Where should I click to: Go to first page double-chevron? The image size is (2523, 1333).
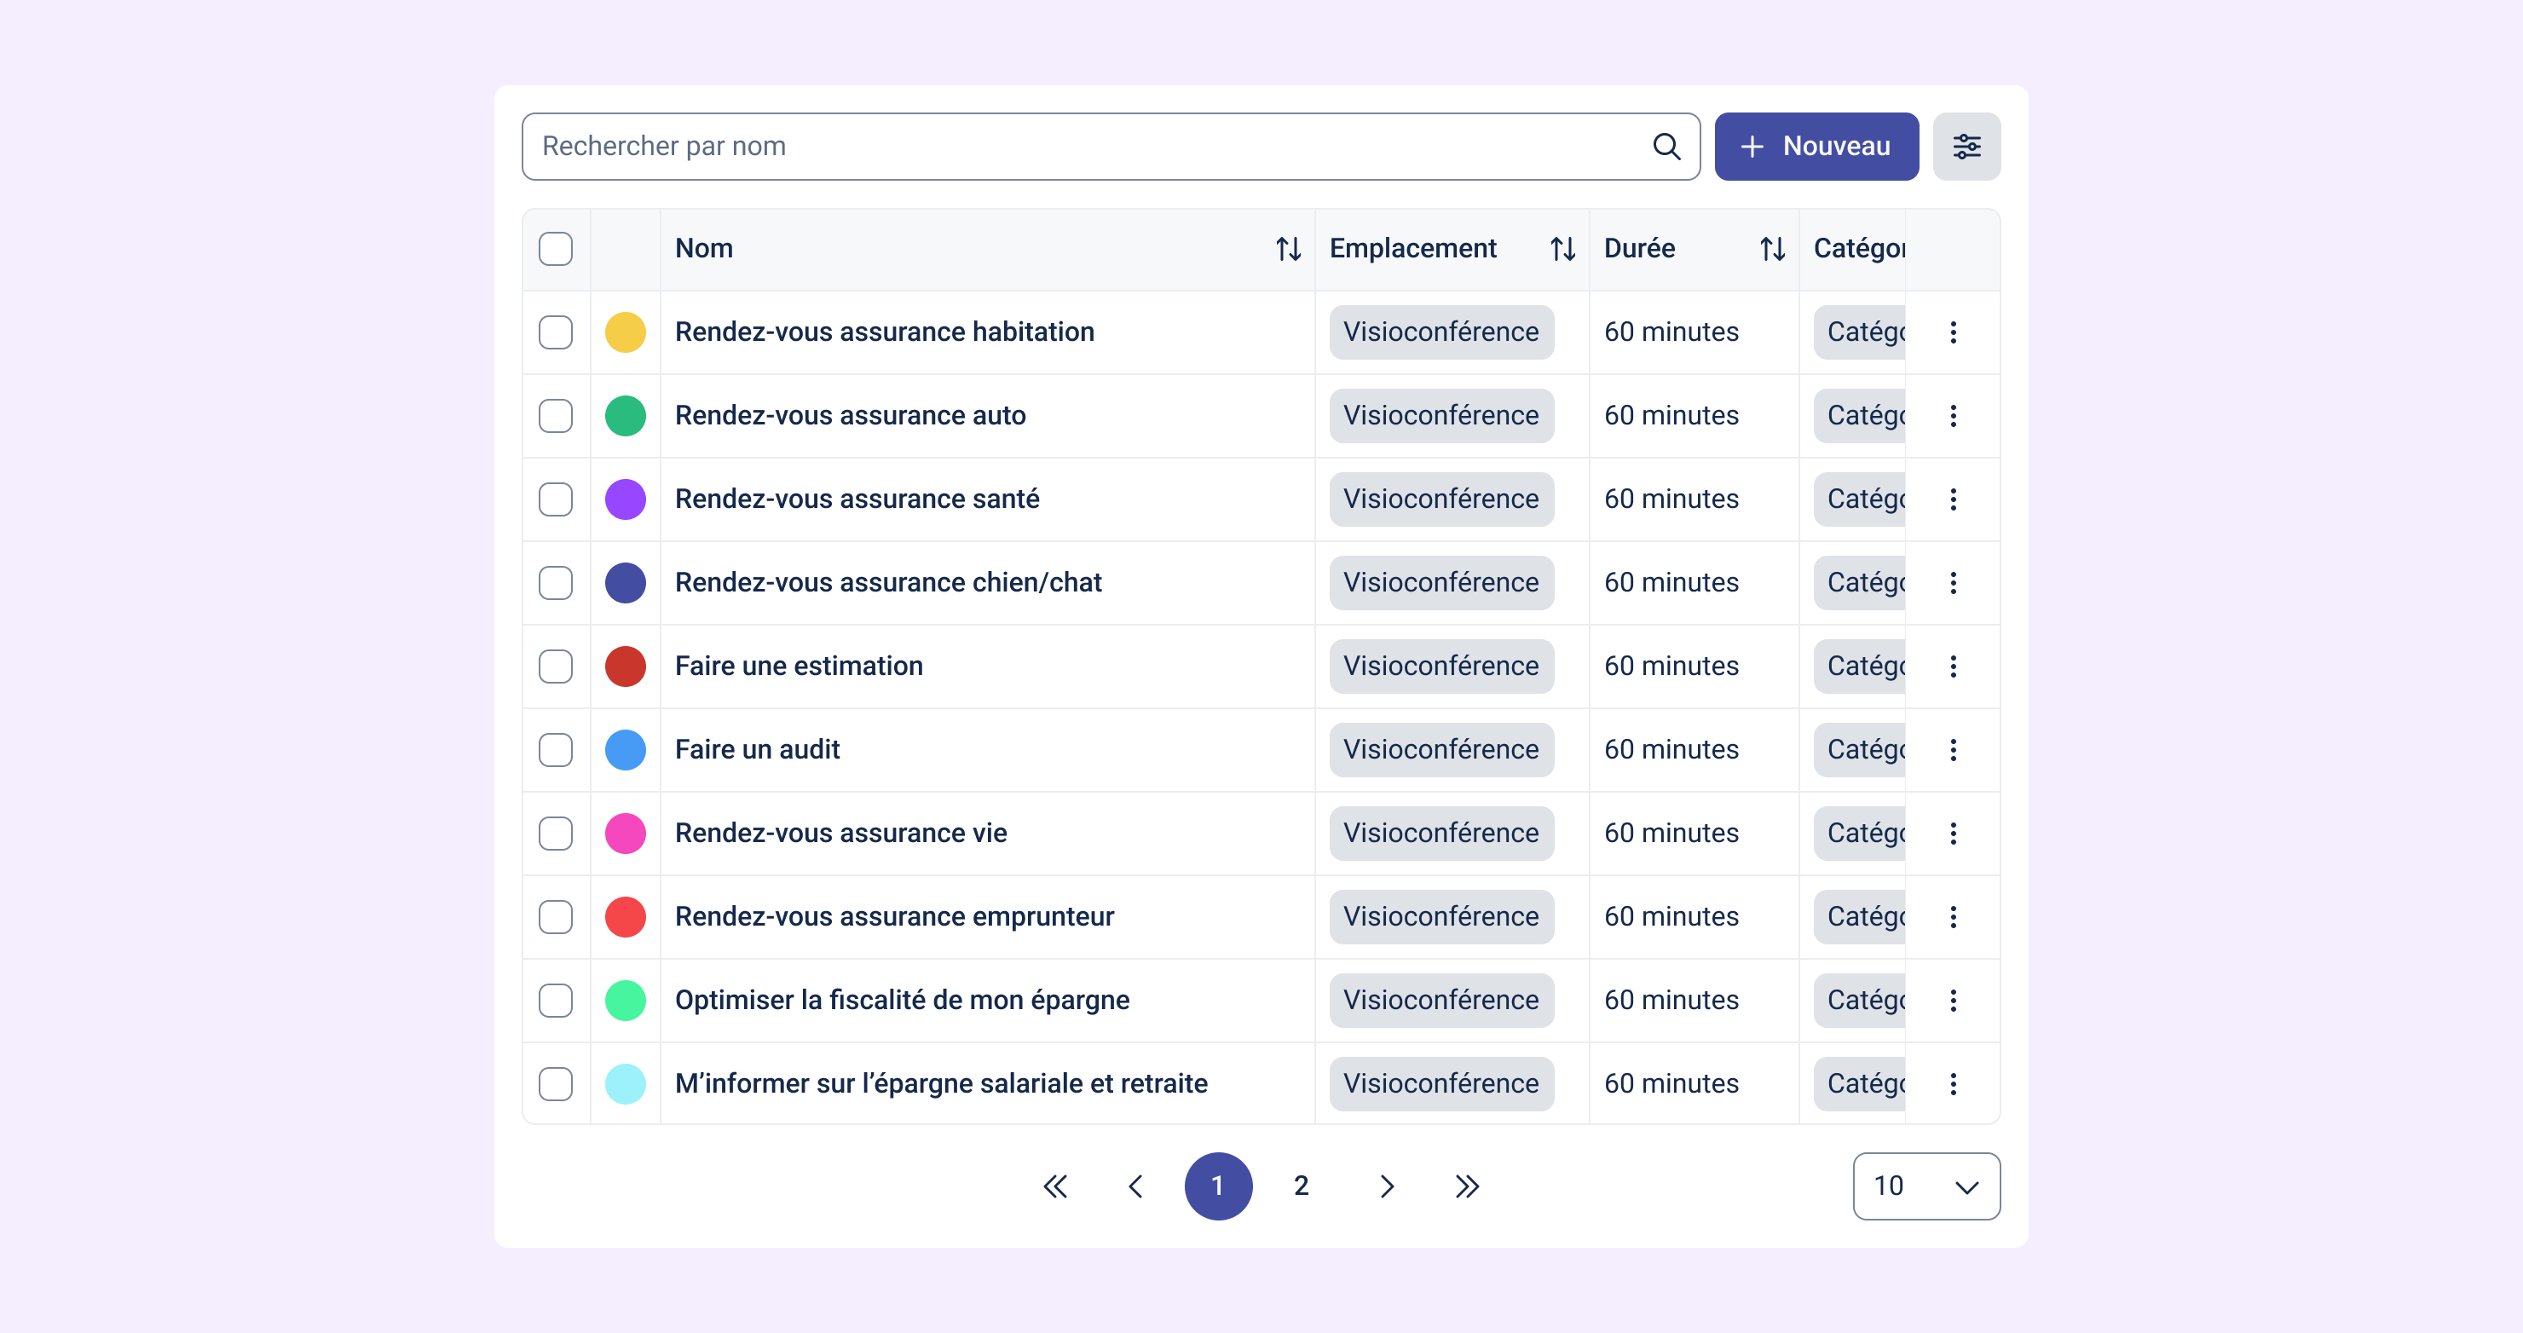(1055, 1186)
